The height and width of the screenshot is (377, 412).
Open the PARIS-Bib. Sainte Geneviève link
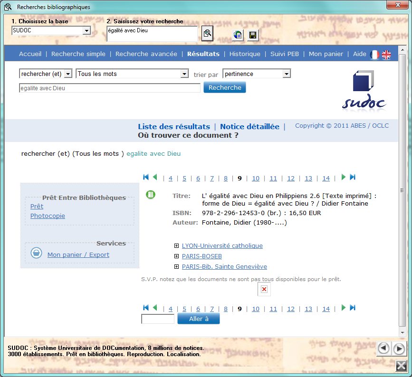click(x=224, y=267)
